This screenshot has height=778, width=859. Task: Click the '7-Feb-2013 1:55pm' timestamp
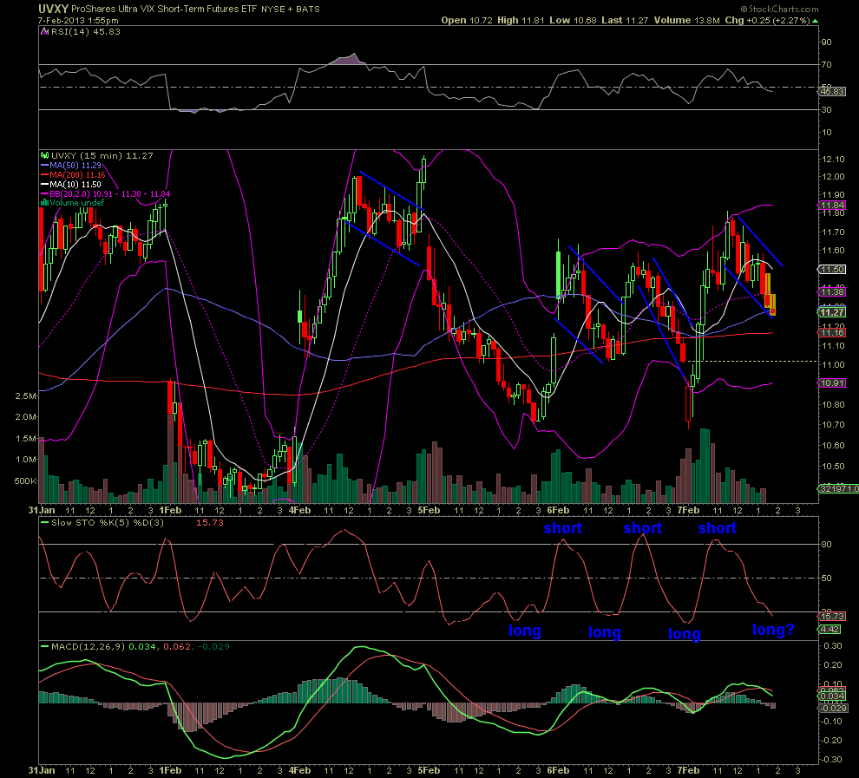click(x=78, y=20)
